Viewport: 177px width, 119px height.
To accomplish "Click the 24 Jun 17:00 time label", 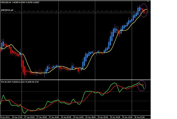I will click(17, 117).
